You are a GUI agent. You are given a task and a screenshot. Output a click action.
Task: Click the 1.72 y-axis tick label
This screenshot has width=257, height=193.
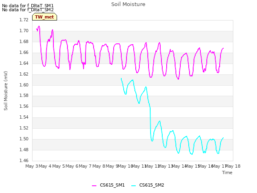point(24,20)
